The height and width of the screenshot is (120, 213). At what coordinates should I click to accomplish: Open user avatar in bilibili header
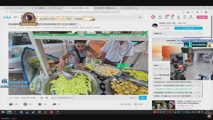click(153, 17)
